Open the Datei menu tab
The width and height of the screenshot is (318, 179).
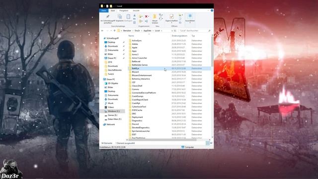(x=104, y=10)
